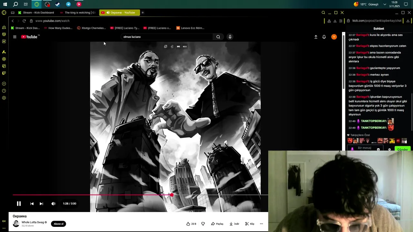
Task: Click the RGX button above the video
Action: click(185, 46)
